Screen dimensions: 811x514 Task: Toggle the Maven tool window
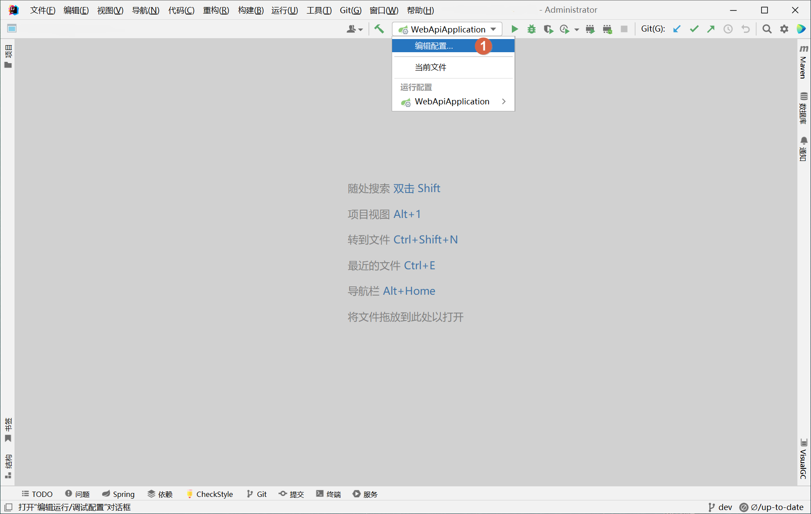[804, 62]
